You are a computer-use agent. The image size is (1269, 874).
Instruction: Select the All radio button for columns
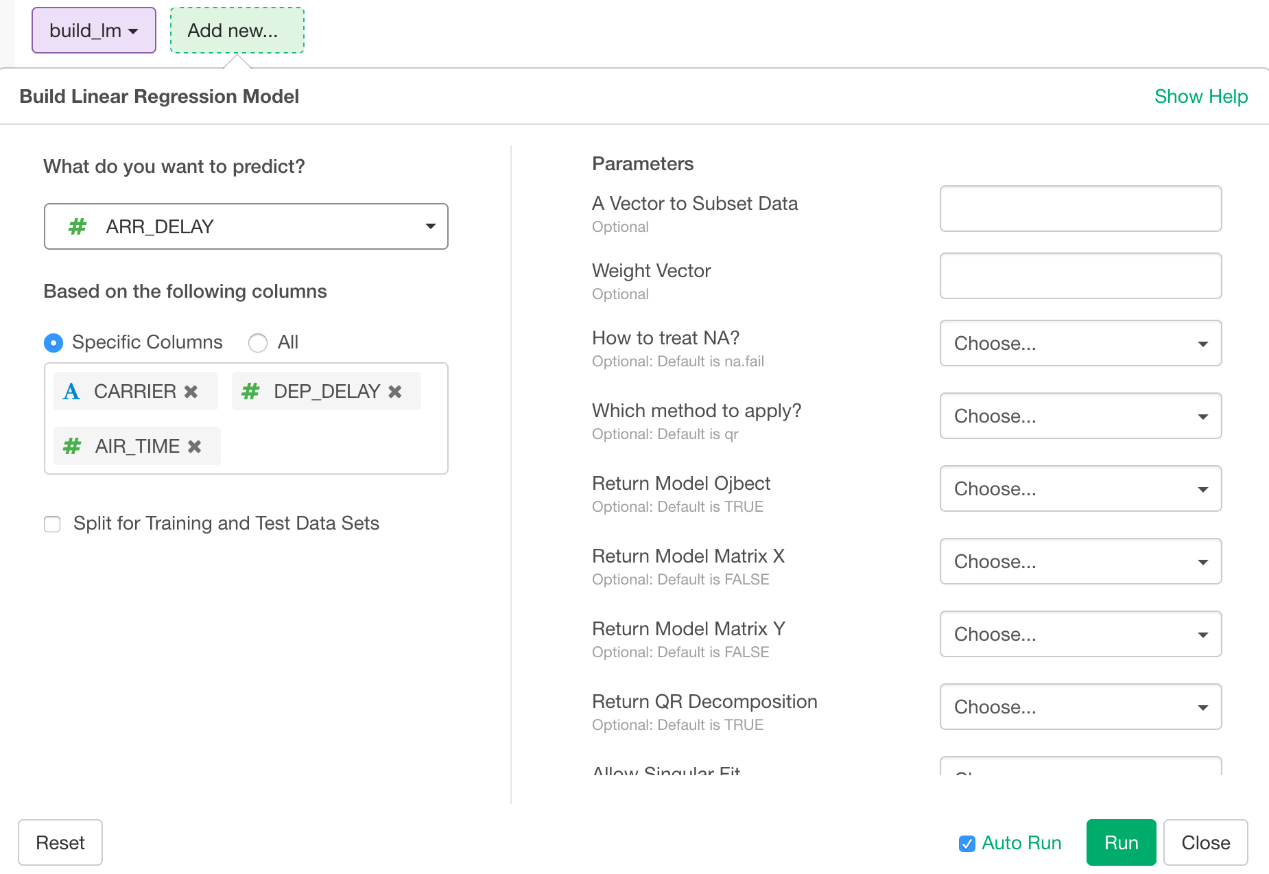[x=257, y=342]
